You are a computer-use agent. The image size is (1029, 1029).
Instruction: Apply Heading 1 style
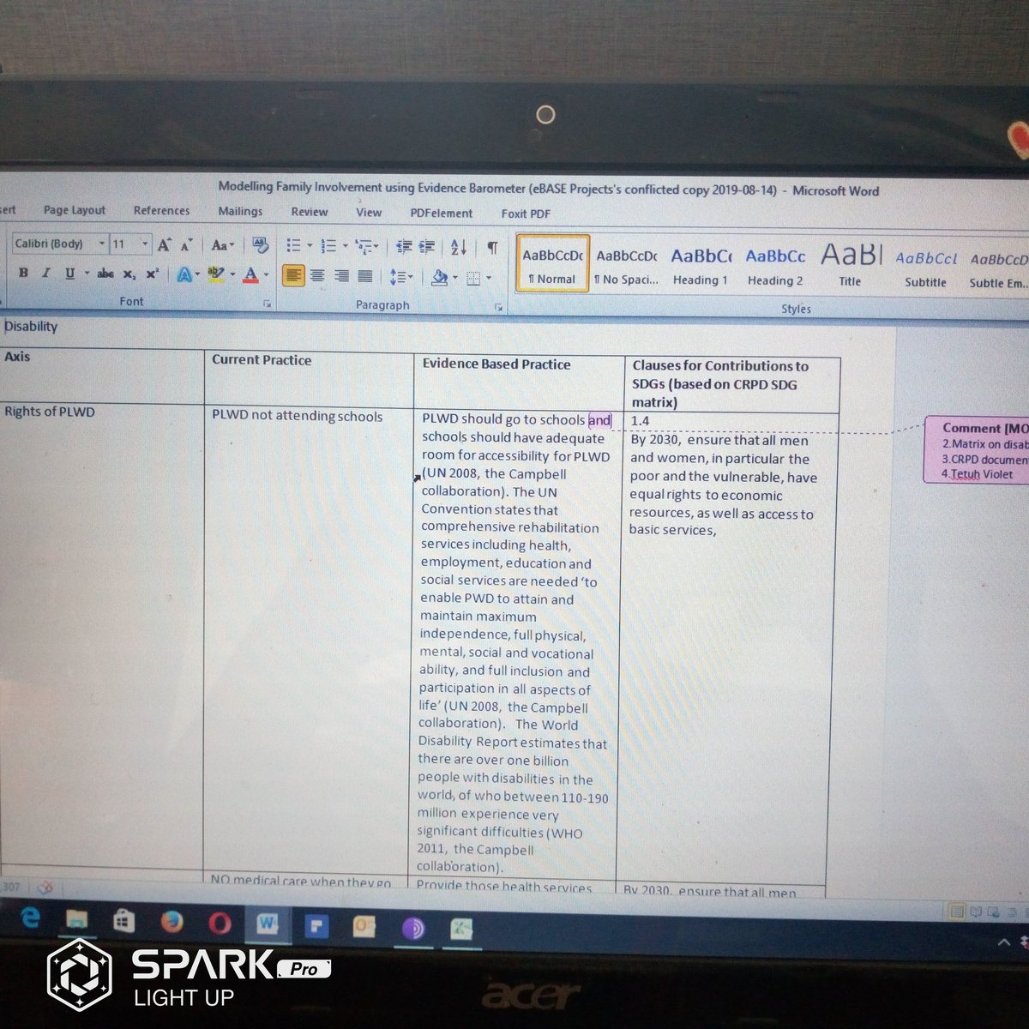(701, 267)
